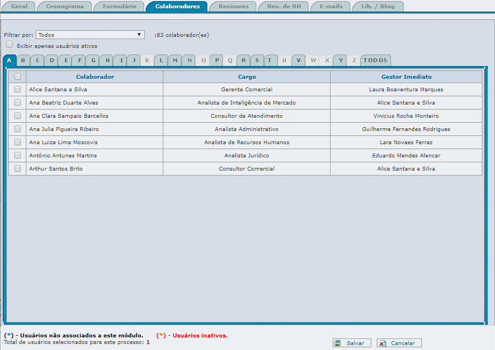
Task: Sort by the Colaborador column header
Action: pos(95,76)
